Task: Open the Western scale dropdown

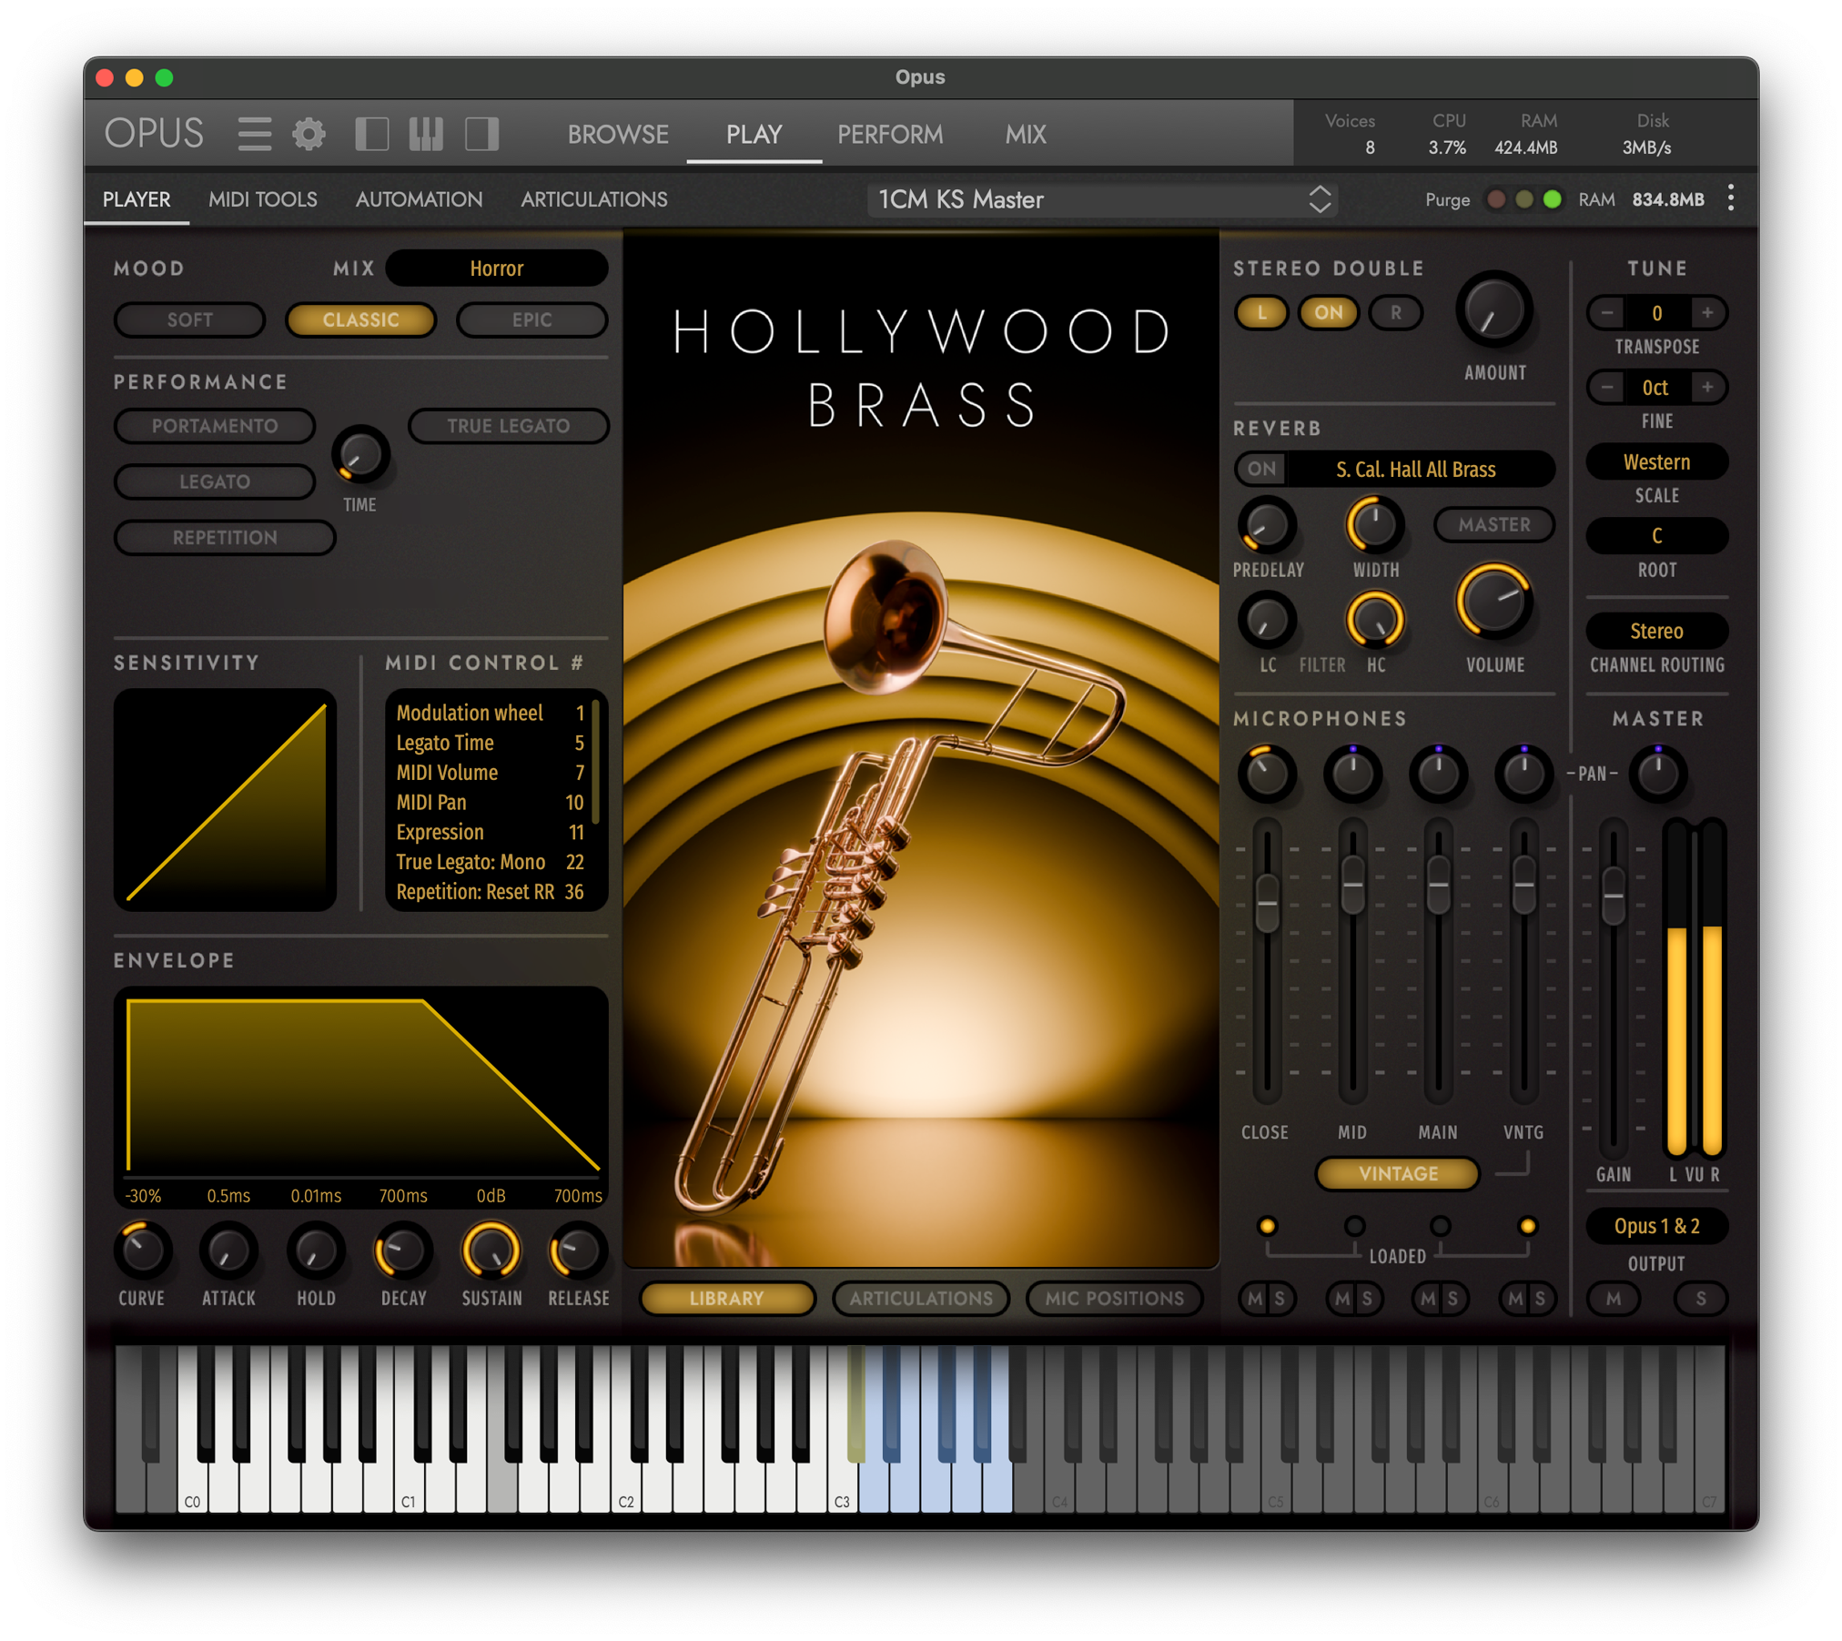Action: [1656, 462]
